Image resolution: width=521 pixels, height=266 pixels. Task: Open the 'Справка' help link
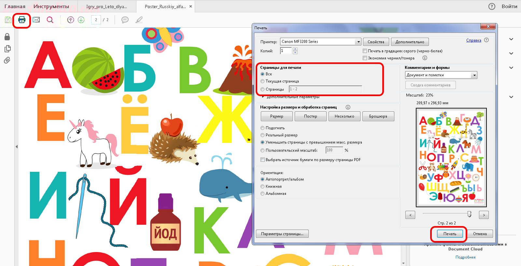(x=473, y=40)
